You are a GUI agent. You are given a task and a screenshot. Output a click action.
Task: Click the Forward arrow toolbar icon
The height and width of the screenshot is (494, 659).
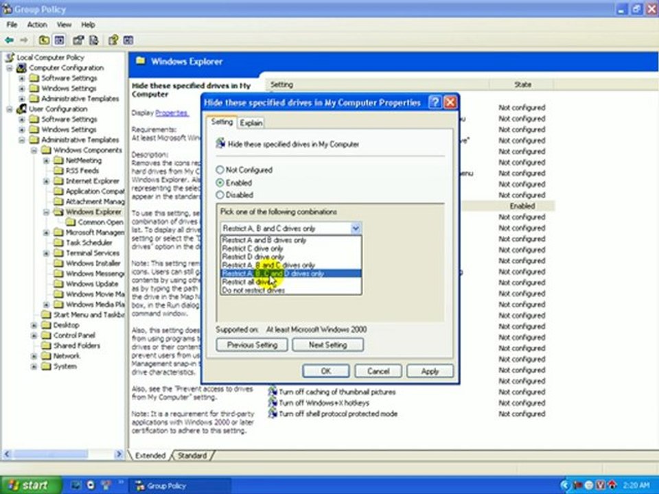coord(25,40)
